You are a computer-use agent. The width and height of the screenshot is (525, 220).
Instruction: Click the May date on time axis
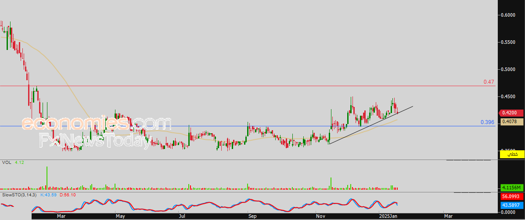coord(120,216)
